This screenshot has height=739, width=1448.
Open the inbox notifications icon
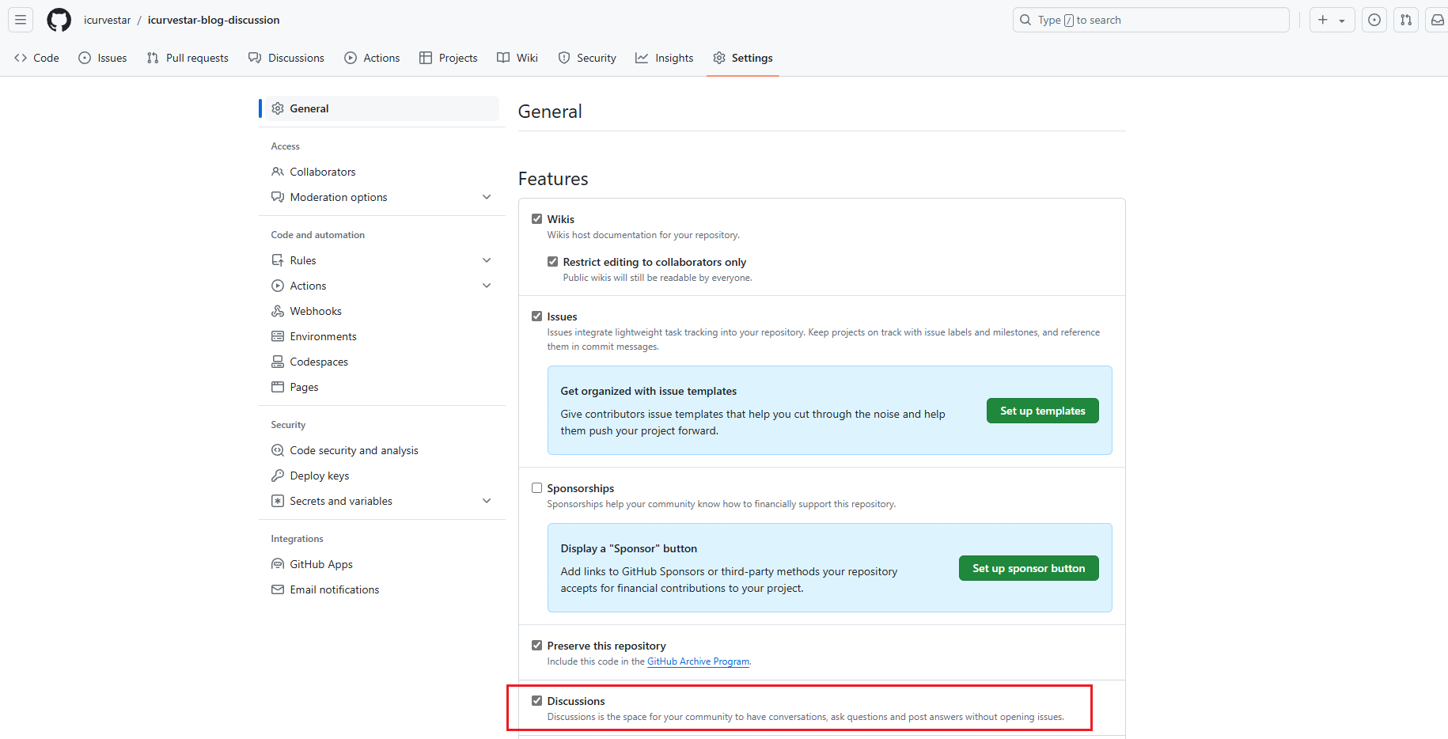tap(1437, 20)
